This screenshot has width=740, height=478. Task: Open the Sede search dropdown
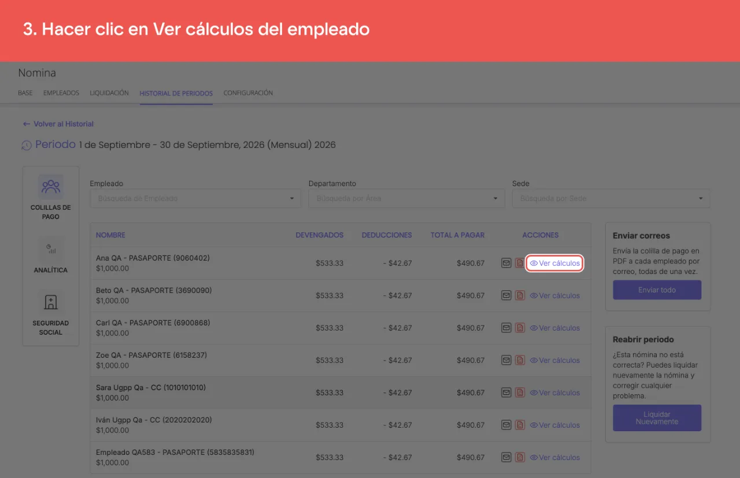pos(611,198)
